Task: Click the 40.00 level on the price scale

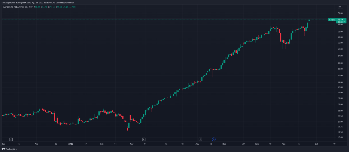Action: pos(340,69)
